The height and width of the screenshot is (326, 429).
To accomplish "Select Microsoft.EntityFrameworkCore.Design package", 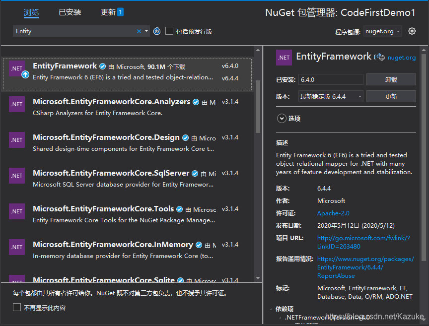I will click(x=127, y=143).
